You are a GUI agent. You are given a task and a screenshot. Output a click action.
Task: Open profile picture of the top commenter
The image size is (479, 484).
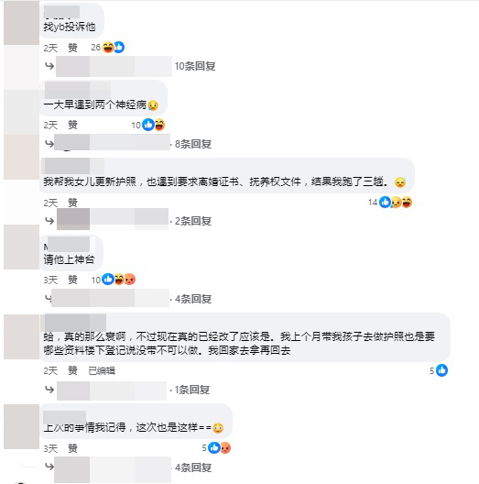click(21, 23)
